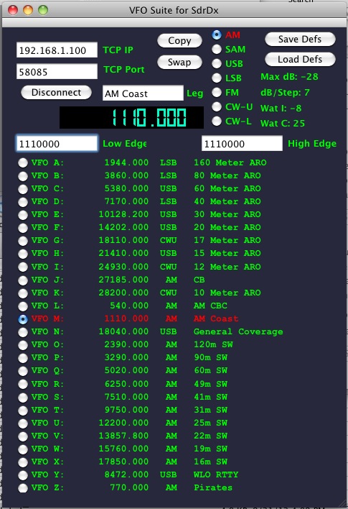Activate VFO L AM CBC preset
Screen dimensions: 348x509
[23, 306]
